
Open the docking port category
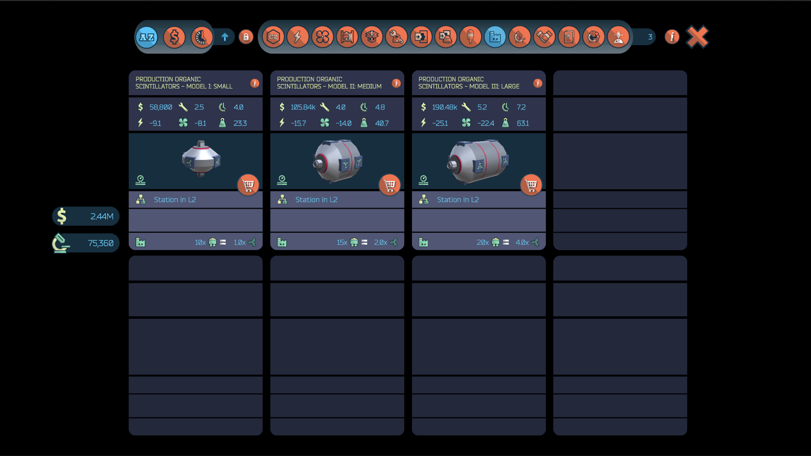click(x=421, y=37)
